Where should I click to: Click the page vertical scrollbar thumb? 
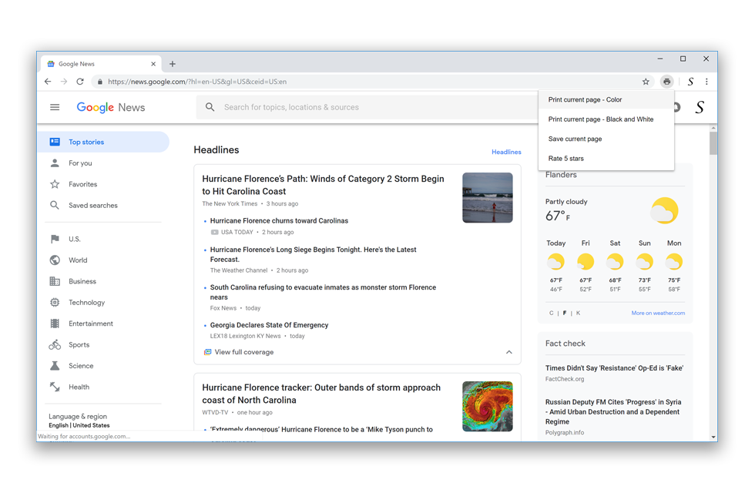[713, 143]
